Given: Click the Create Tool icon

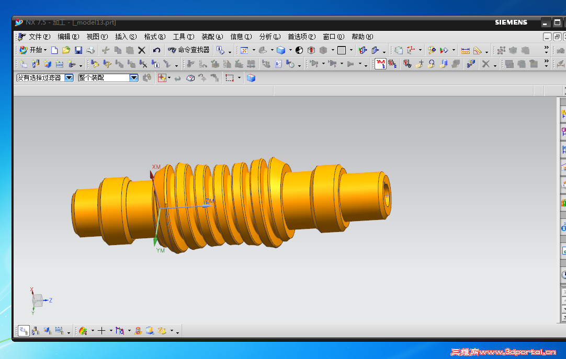Looking at the screenshot, I should coord(36,64).
